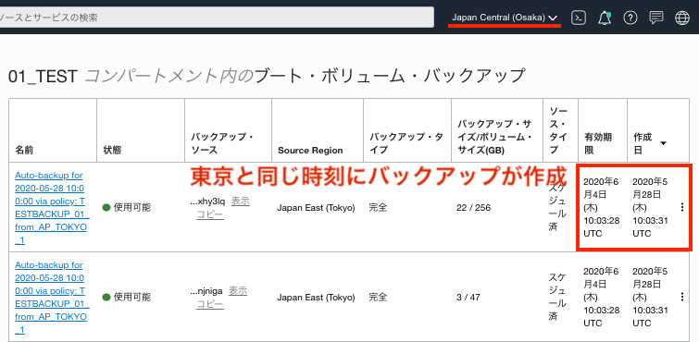
Task: Click the 作成日 column header text
Action: [x=643, y=143]
